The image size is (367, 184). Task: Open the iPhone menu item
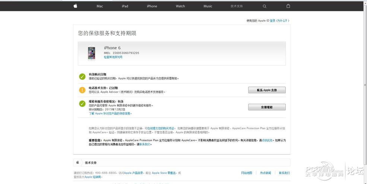click(x=152, y=6)
